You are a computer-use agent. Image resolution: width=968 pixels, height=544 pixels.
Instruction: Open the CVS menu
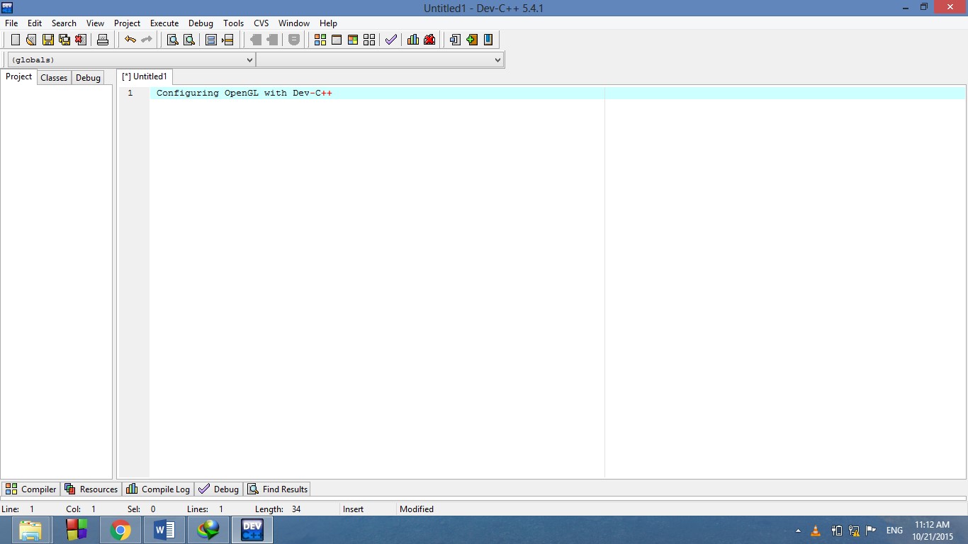pos(261,23)
